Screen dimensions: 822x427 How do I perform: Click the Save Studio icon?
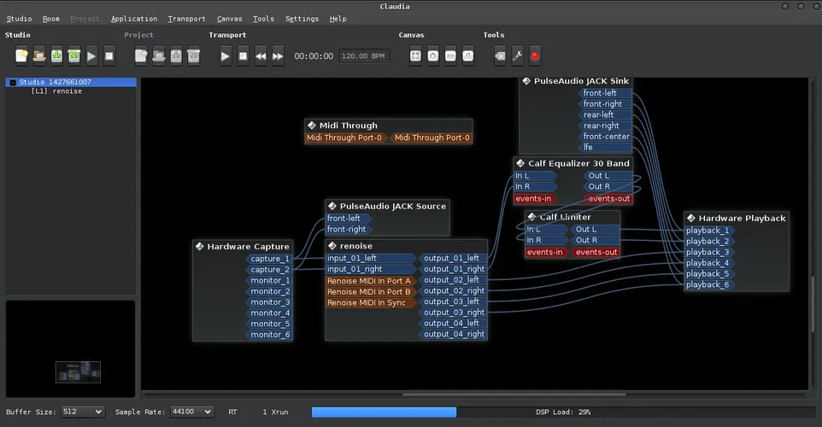pyautogui.click(x=56, y=56)
